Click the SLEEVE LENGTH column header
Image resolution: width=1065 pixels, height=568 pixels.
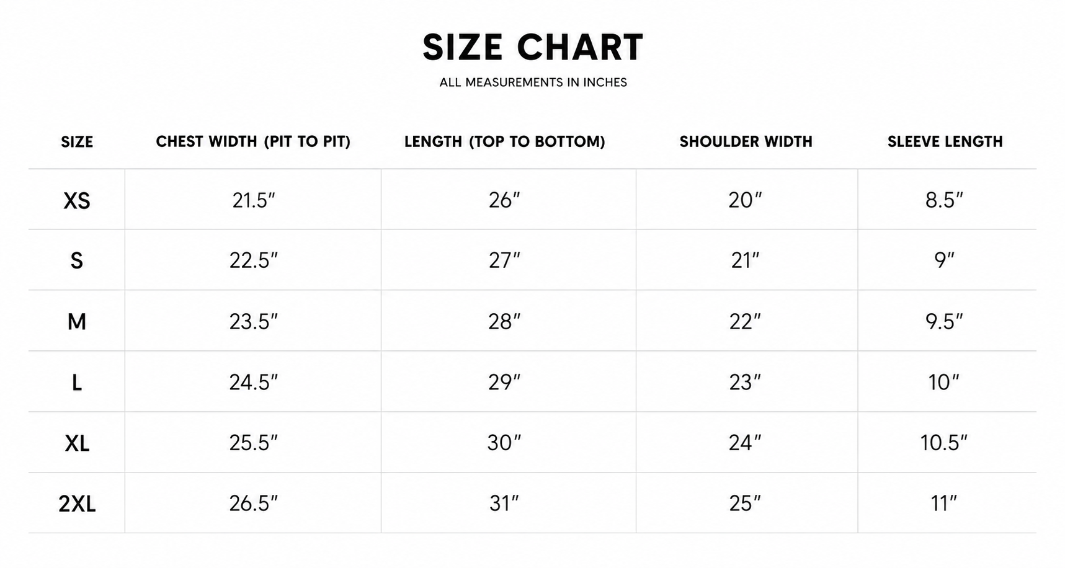pos(945,142)
